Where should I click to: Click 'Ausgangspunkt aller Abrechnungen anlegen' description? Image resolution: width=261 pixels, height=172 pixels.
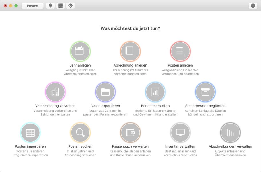point(80,72)
